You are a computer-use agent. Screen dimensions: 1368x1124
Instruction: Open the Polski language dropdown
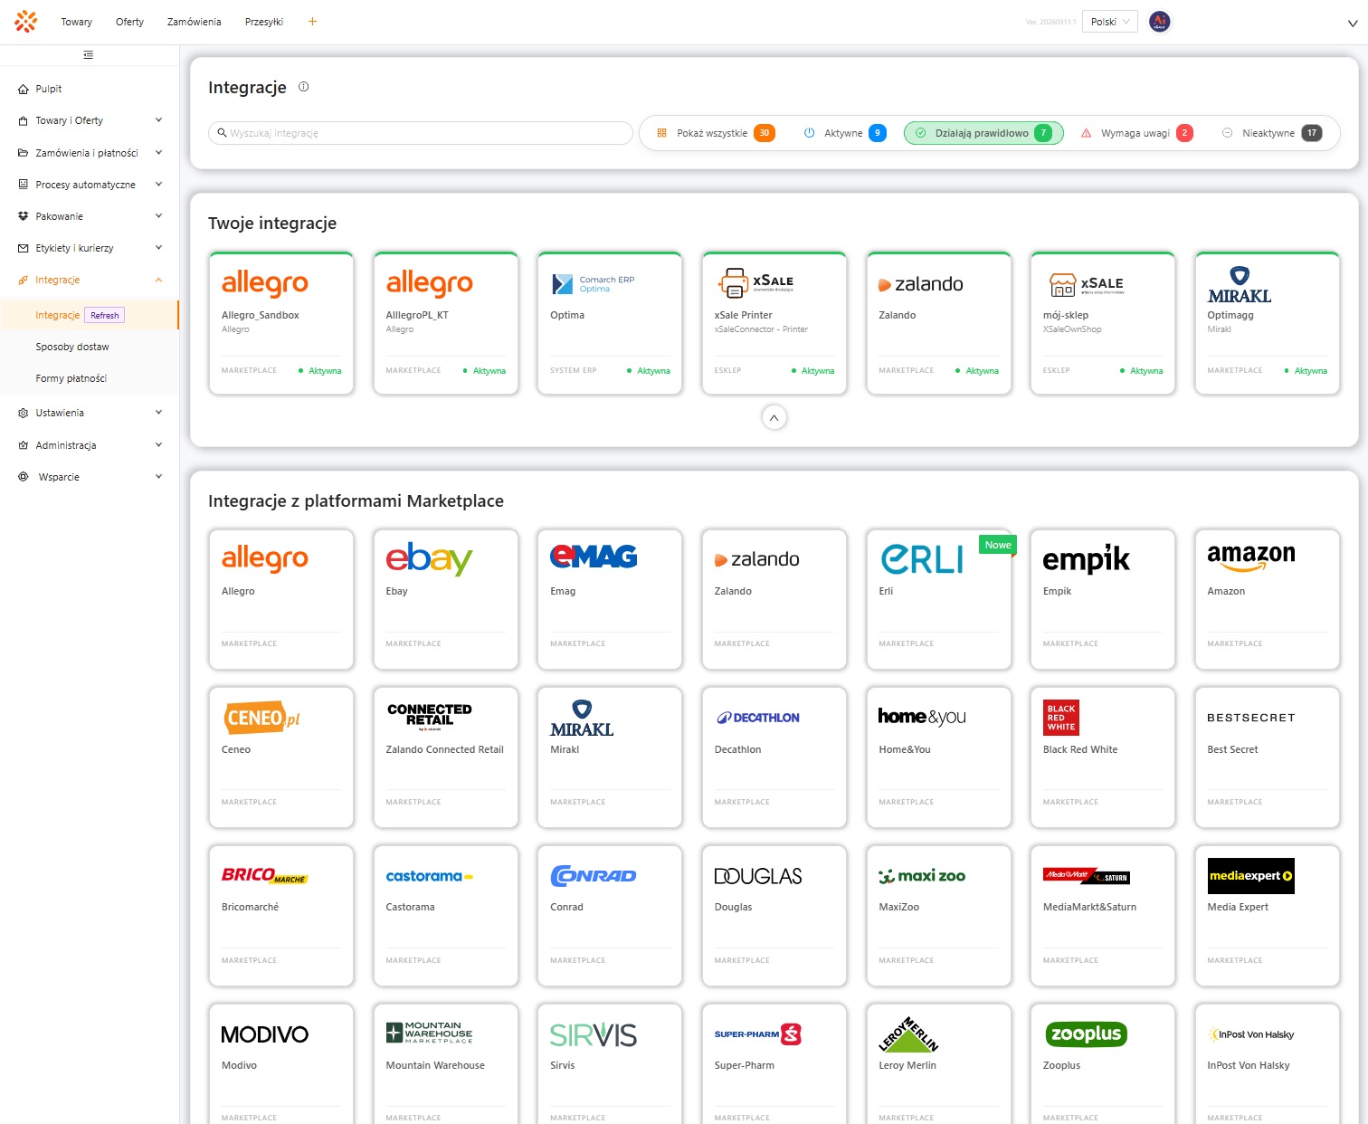tap(1109, 22)
